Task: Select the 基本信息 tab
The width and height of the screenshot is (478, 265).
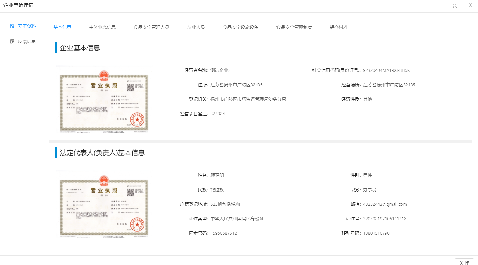Action: click(62, 27)
